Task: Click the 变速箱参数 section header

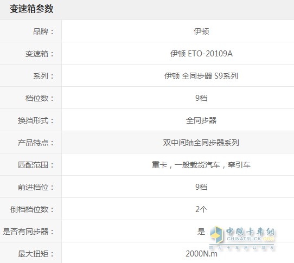Action: point(31,9)
